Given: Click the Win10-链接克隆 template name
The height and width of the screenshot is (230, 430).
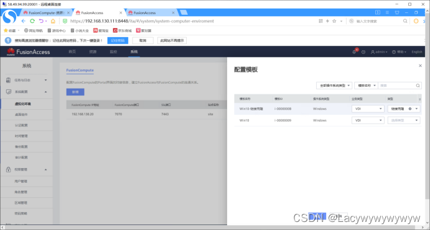Looking at the screenshot, I should 251,108.
